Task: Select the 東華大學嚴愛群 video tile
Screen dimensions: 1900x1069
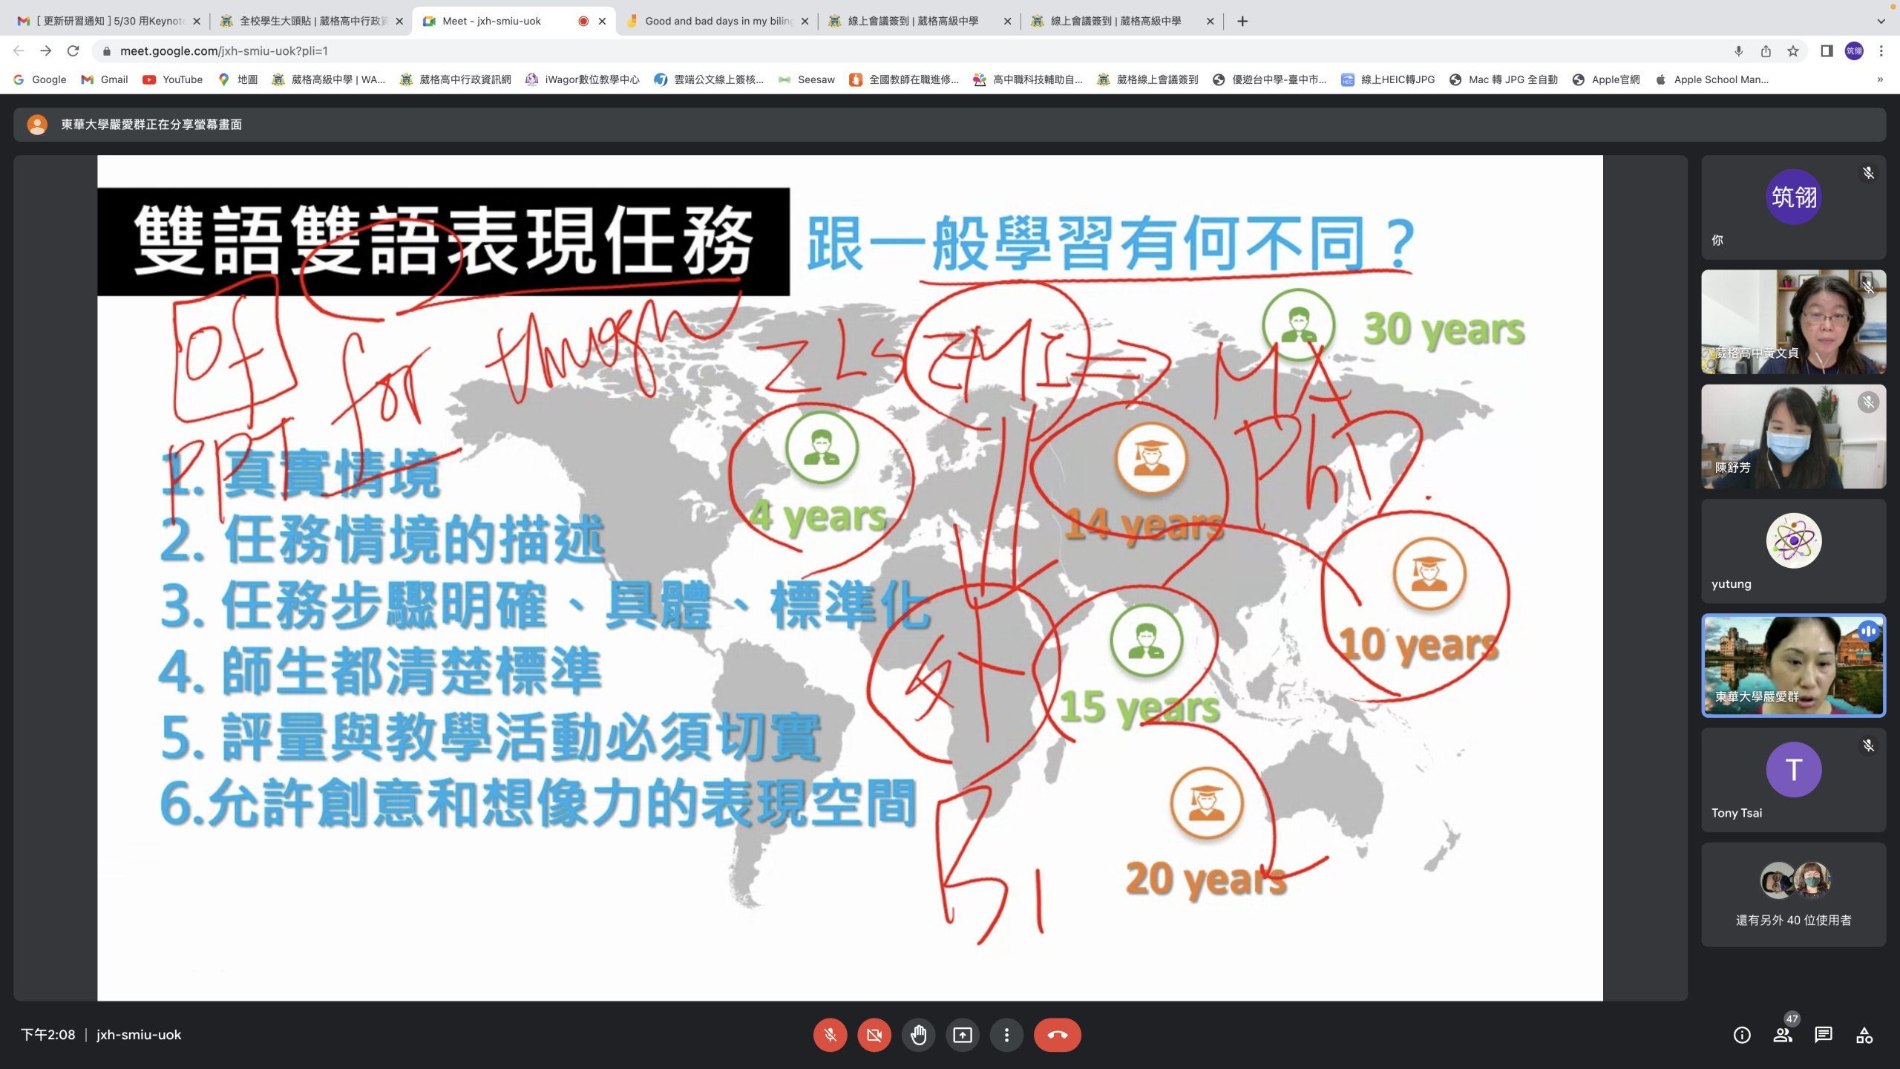Action: (1793, 665)
